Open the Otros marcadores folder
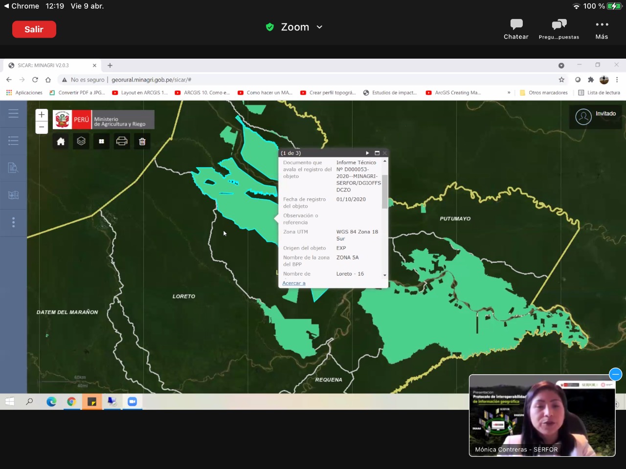 click(544, 93)
